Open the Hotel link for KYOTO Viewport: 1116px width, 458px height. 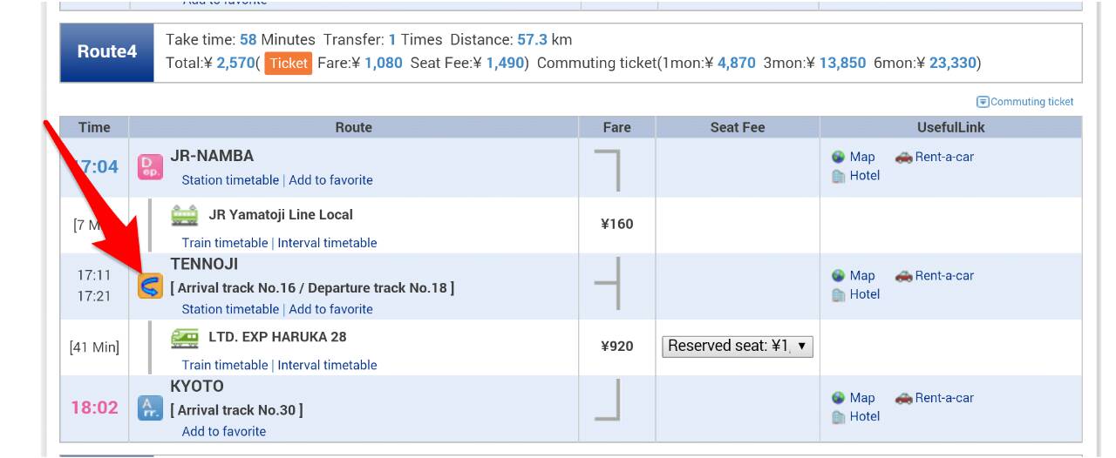tap(864, 416)
